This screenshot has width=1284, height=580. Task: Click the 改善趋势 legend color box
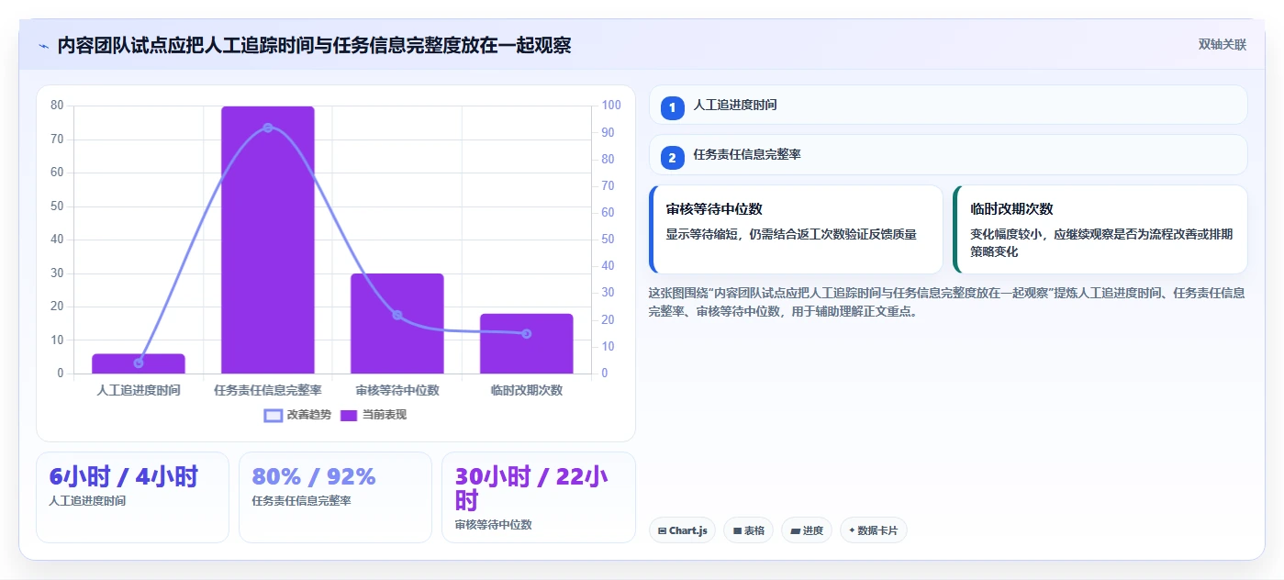click(x=273, y=415)
